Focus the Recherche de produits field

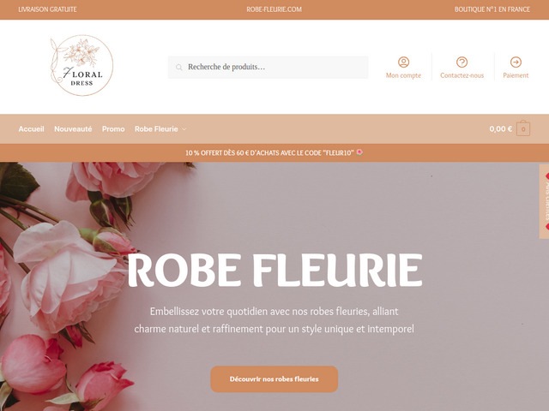(x=268, y=67)
